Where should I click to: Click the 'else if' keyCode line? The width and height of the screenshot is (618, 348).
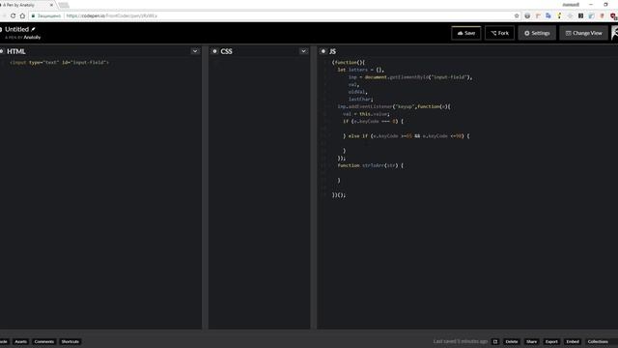point(407,135)
